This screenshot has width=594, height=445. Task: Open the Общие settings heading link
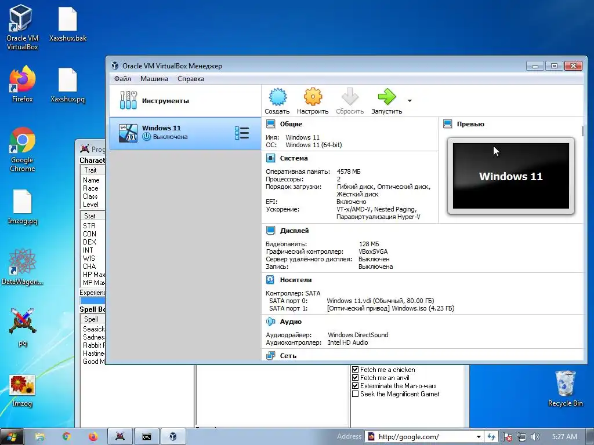(x=291, y=124)
